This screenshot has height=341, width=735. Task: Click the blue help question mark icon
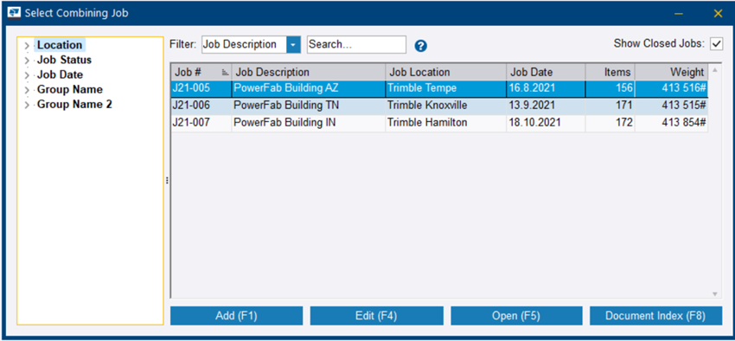(x=421, y=46)
